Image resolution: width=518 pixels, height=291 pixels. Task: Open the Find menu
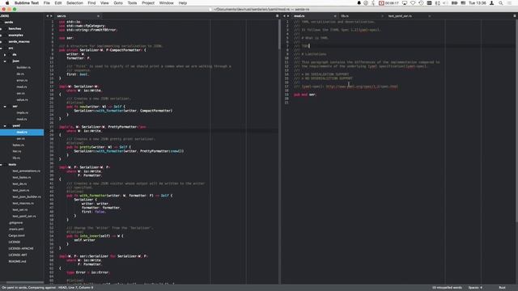click(x=91, y=3)
